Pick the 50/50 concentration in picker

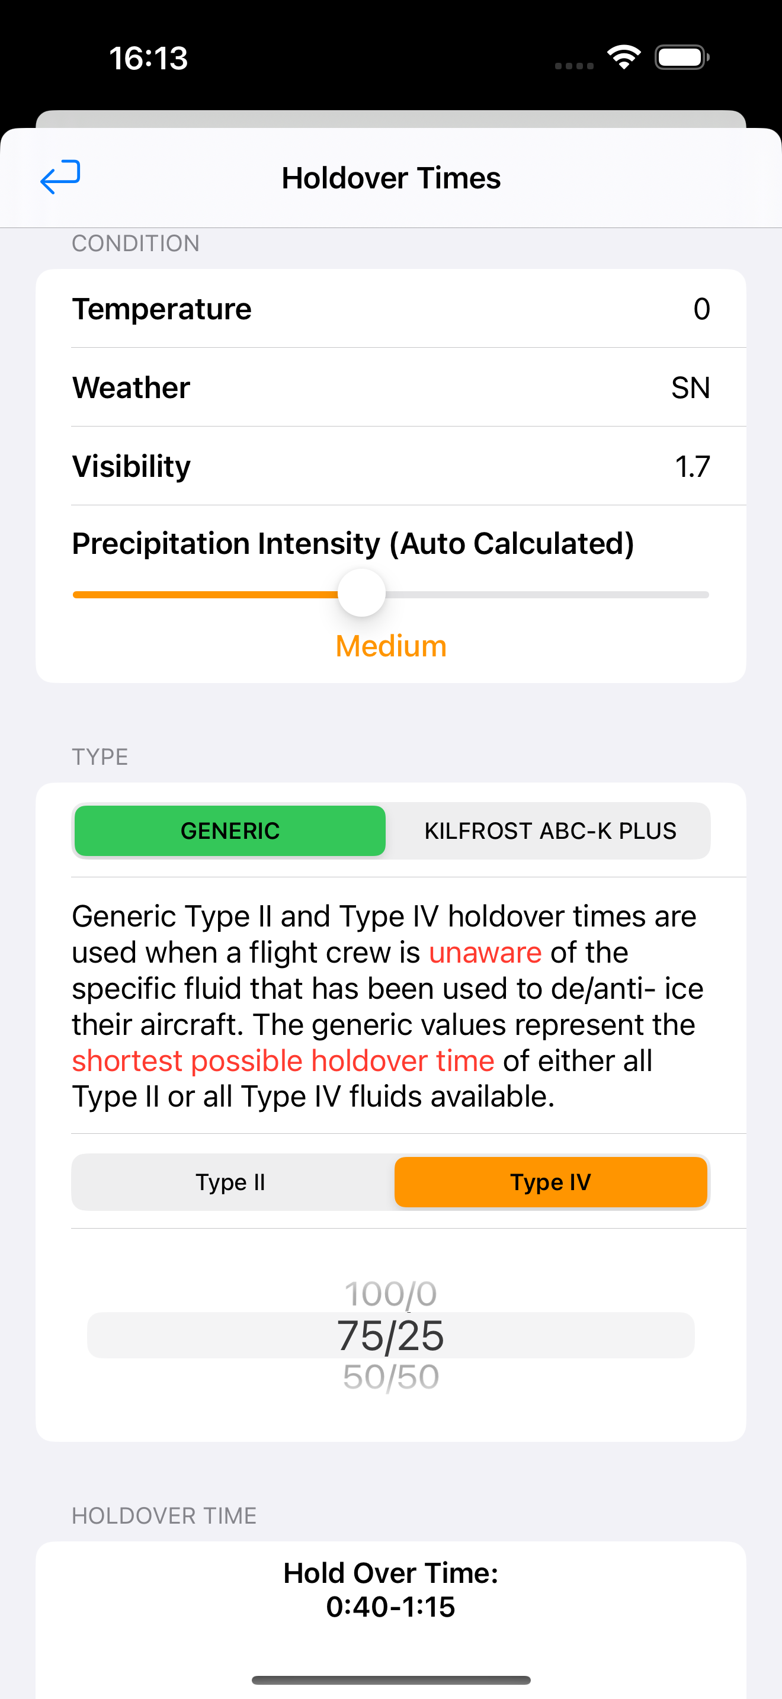click(391, 1377)
